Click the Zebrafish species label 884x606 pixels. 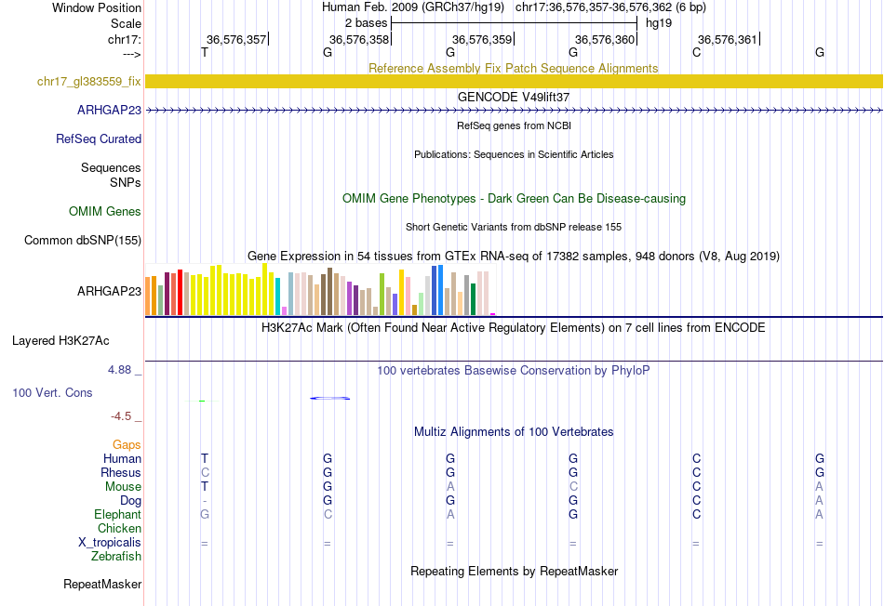click(116, 556)
